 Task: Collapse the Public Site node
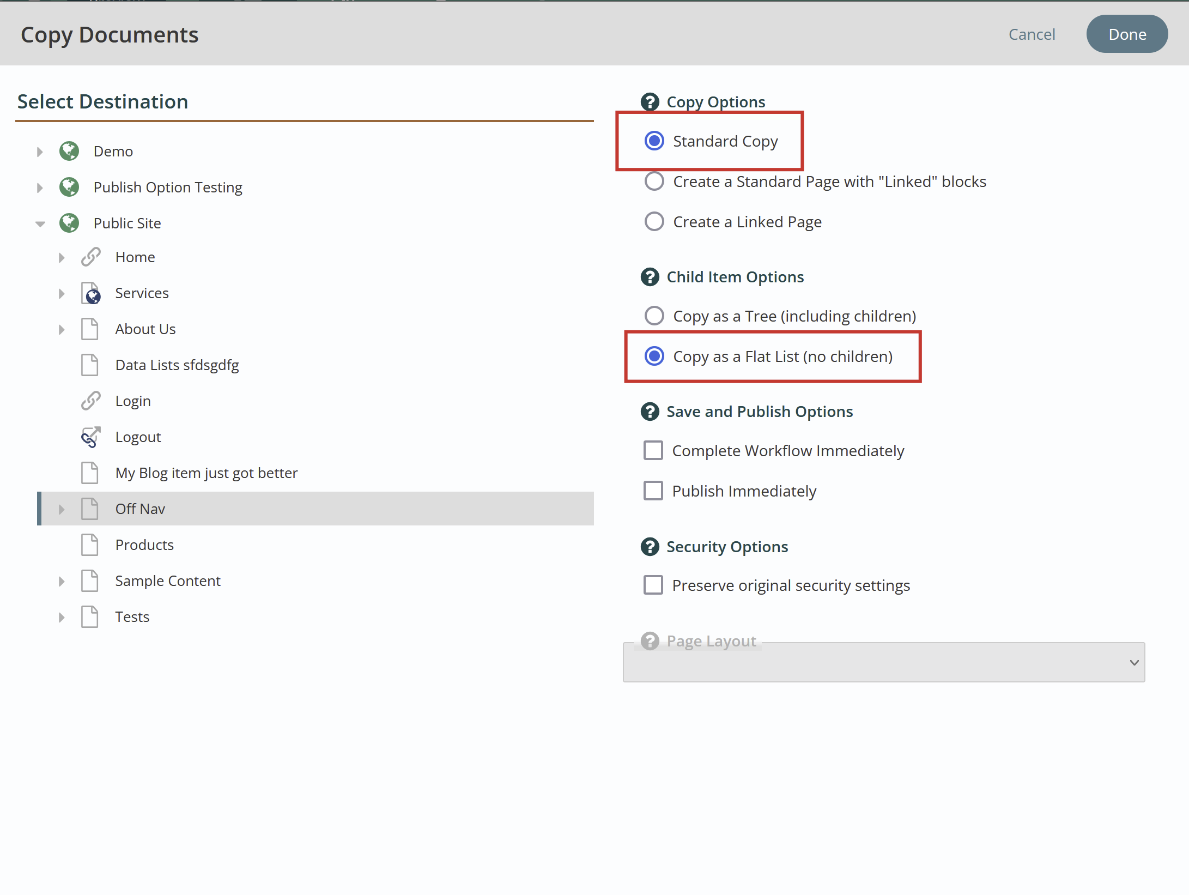[40, 224]
